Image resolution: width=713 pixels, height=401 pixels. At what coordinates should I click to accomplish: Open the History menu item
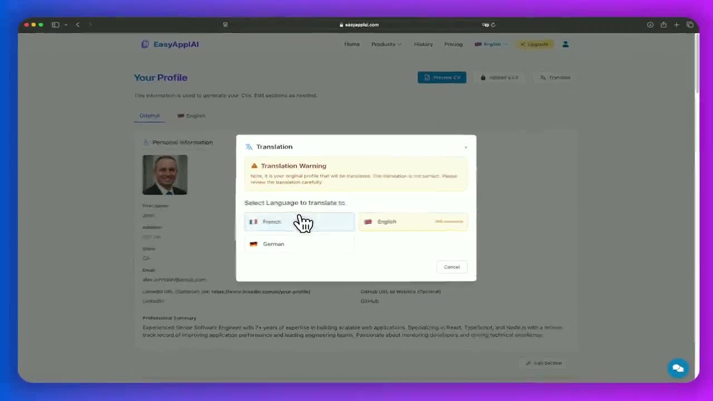pos(423,44)
